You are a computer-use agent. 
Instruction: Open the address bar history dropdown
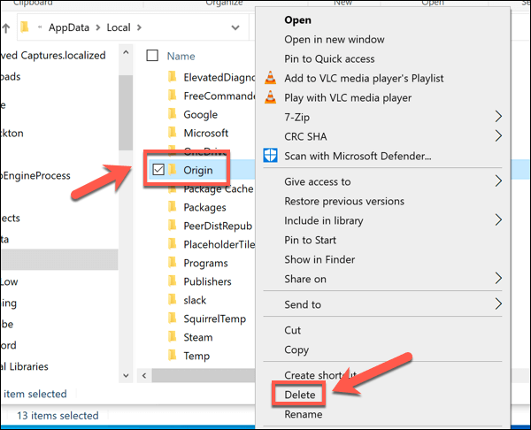click(235, 27)
